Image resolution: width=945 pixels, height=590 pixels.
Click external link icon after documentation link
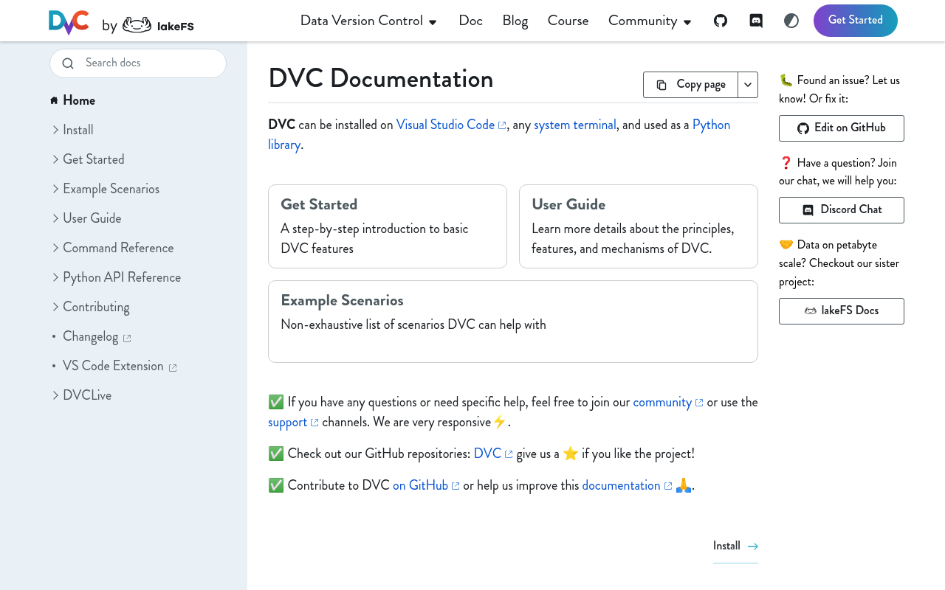coord(668,486)
